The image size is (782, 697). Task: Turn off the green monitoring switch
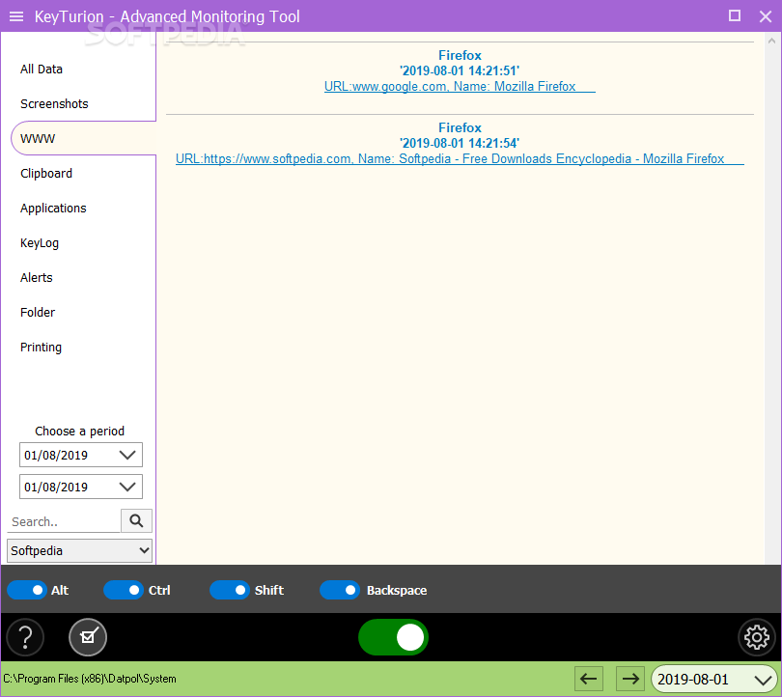(393, 637)
